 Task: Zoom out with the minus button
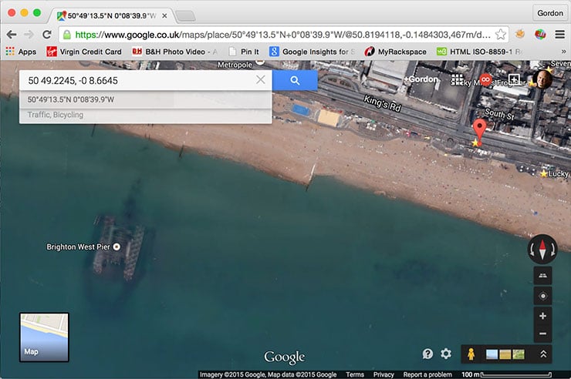[x=542, y=334]
